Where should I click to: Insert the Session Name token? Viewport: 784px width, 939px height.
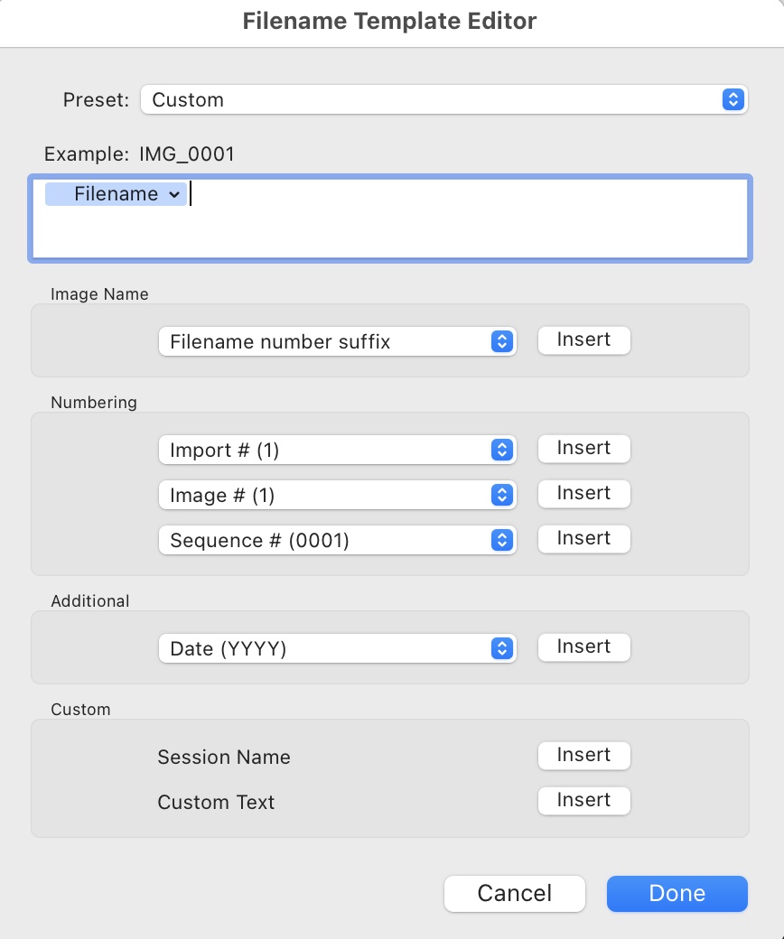click(583, 755)
